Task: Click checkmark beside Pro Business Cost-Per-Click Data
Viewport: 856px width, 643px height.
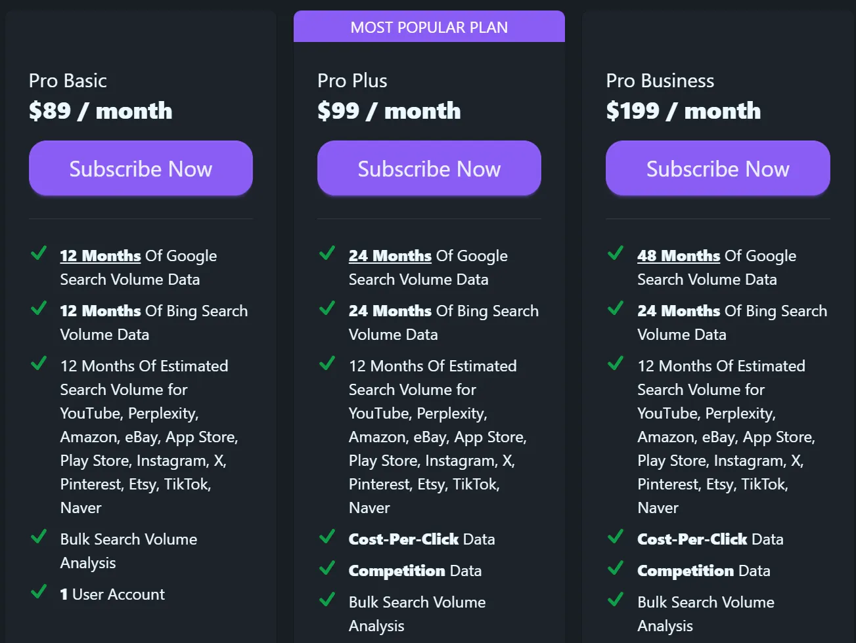Action: click(x=616, y=537)
